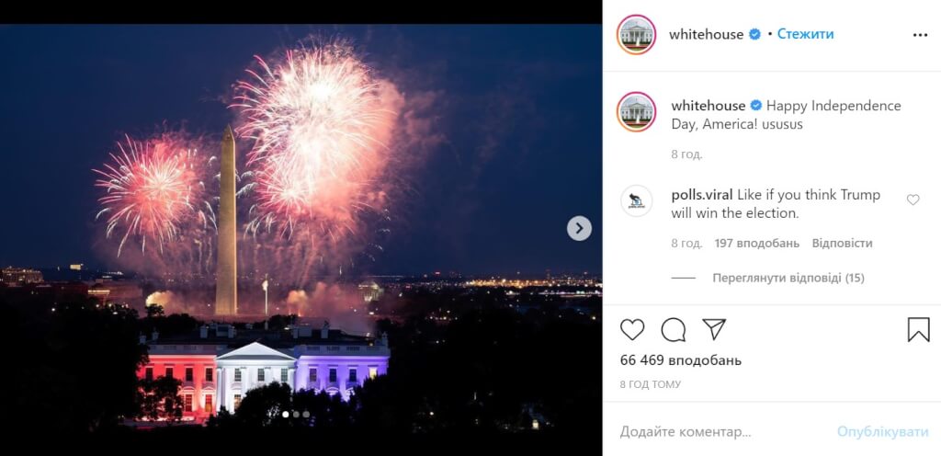The width and height of the screenshot is (941, 456).
Task: Click the whitehouse avatar beside the caption
Action: point(636,111)
